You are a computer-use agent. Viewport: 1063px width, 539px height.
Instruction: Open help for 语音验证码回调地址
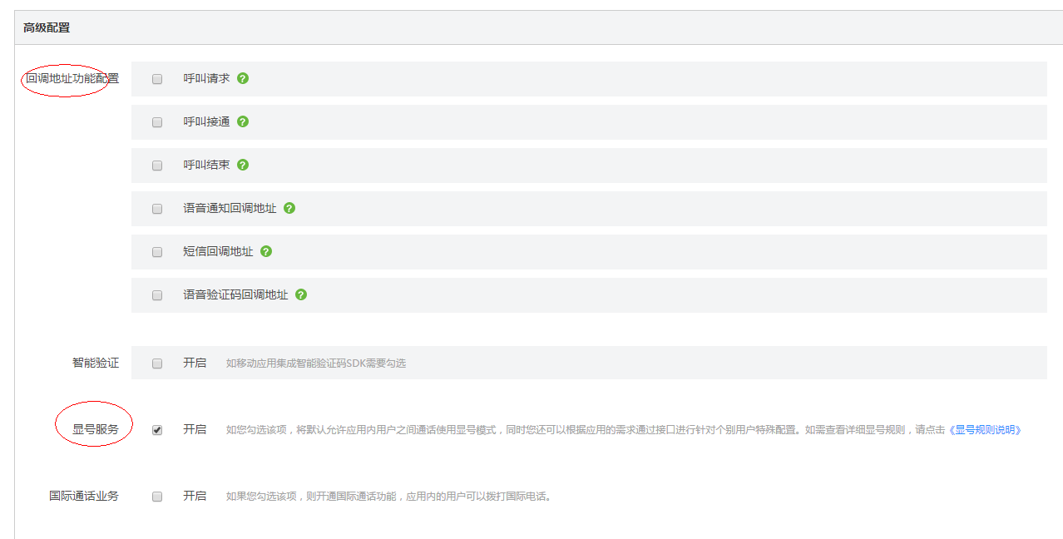pyautogui.click(x=301, y=294)
